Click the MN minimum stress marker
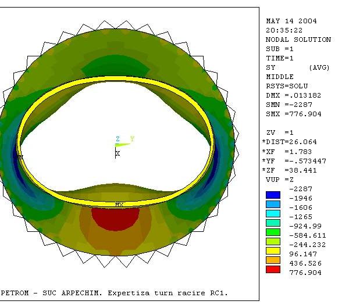The height and width of the screenshot is (308, 349). click(20, 157)
